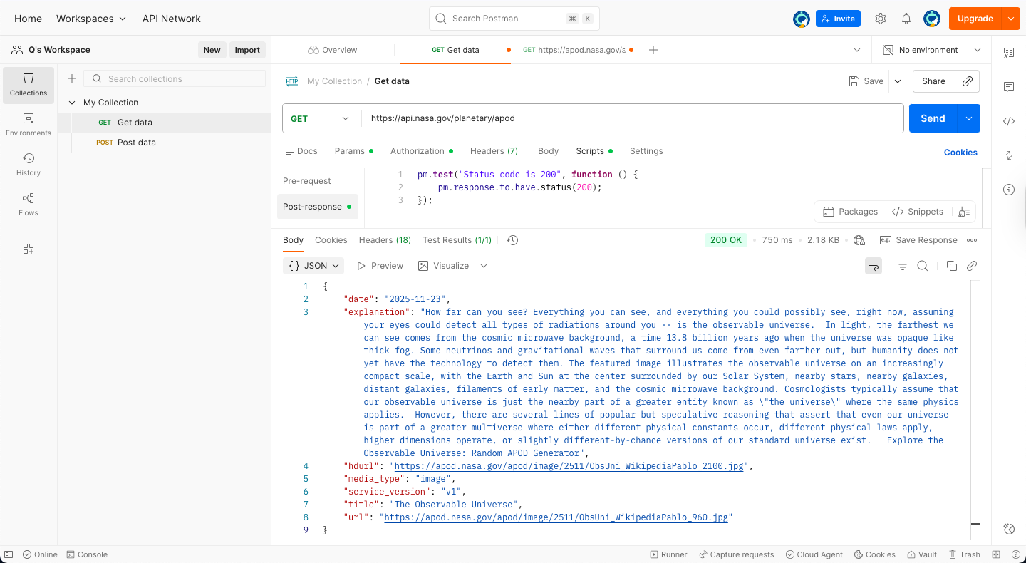Click the settings gear icon
The width and height of the screenshot is (1026, 563).
[881, 19]
